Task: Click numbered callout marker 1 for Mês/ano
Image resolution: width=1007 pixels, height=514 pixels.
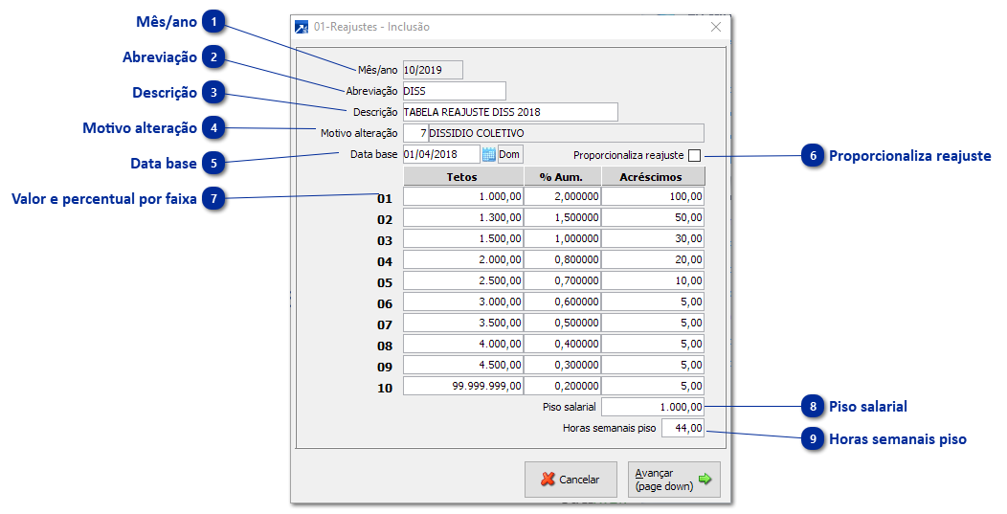Action: [x=216, y=21]
